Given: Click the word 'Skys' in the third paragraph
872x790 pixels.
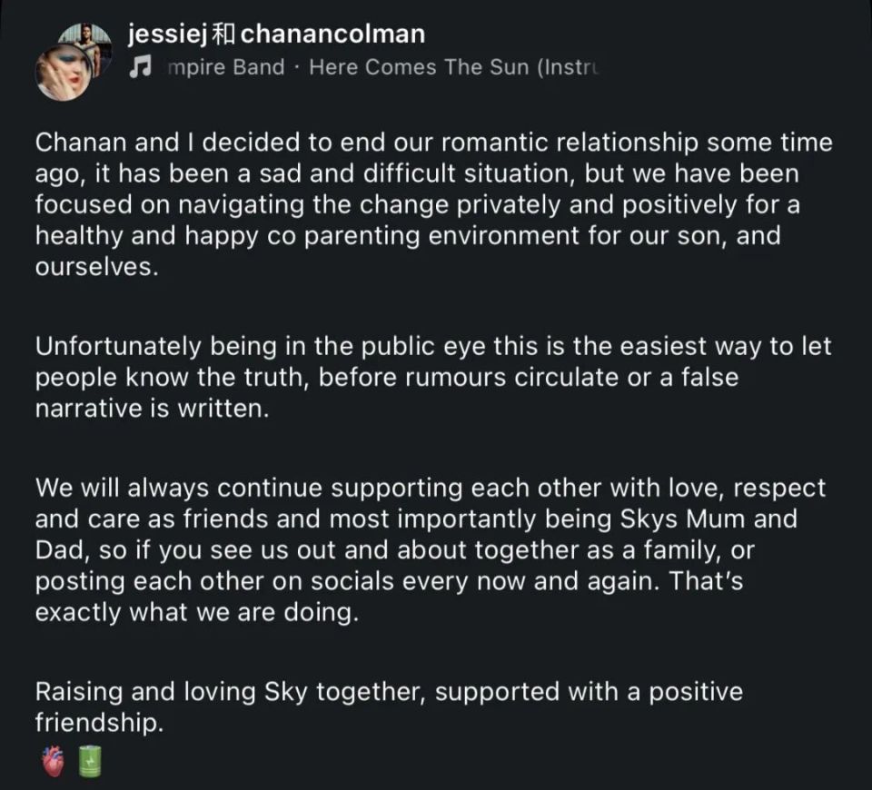Looking at the screenshot, I should pyautogui.click(x=649, y=519).
